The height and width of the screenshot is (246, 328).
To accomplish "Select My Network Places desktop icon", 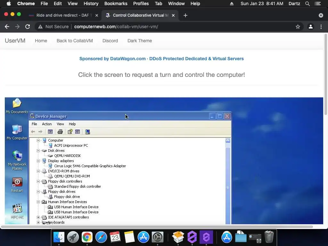I will click(x=17, y=160).
